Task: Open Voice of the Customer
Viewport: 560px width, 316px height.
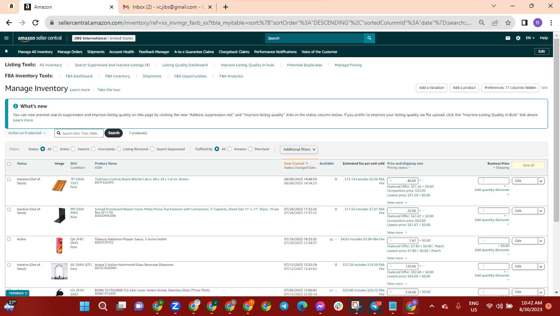Action: click(x=320, y=52)
